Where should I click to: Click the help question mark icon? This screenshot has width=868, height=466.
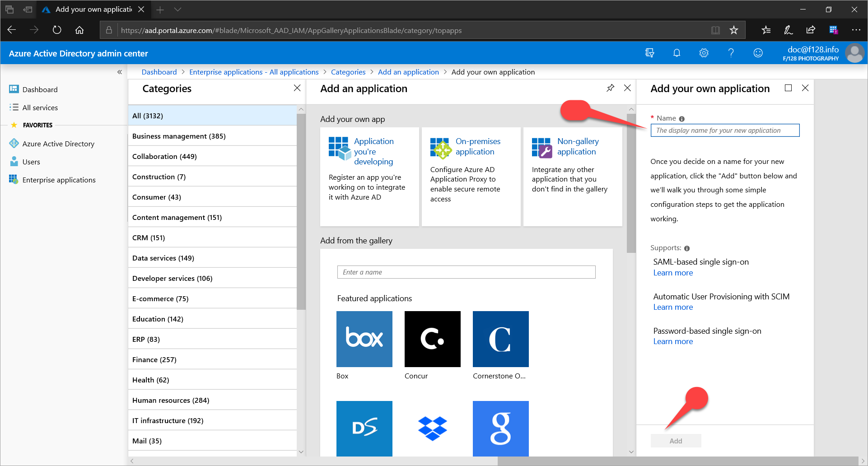(731, 53)
